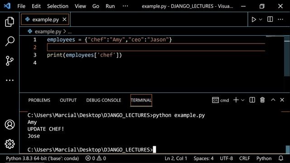Click Jose terminal output line
This screenshot has height=163, width=290.
pos(34,136)
